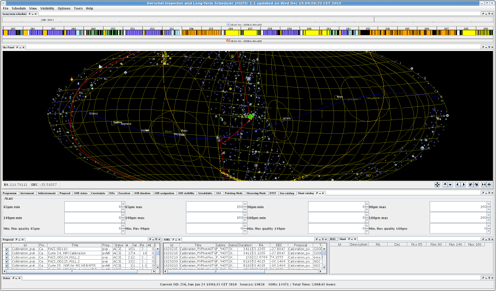This screenshot has width=496, height=291.
Task: Click the up arrow navigation icon in sky panel
Action: [x=444, y=185]
